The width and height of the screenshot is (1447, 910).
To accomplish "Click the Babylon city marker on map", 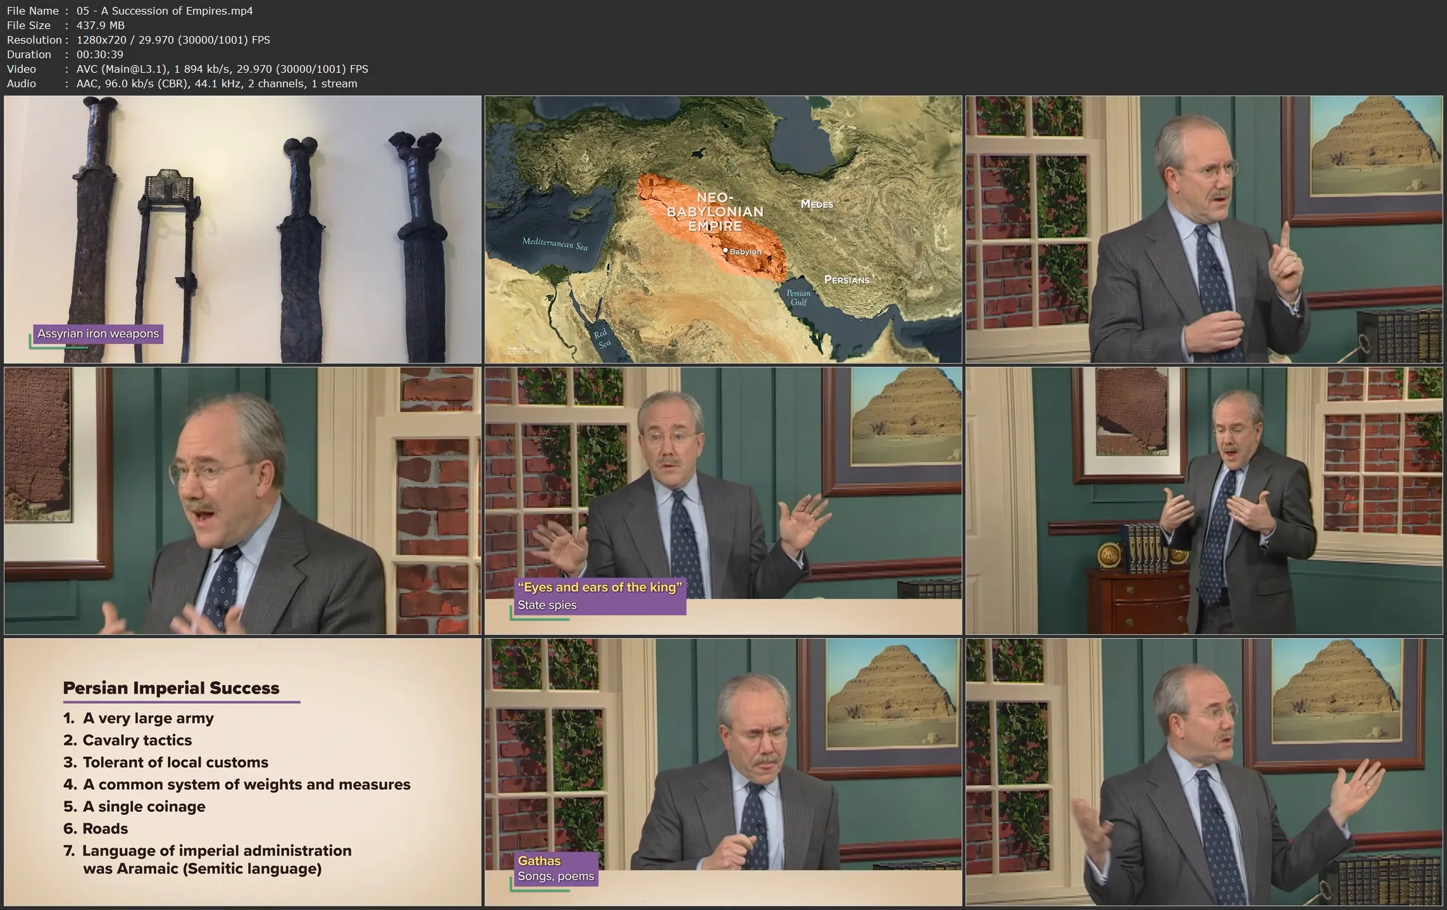I will pos(726,250).
